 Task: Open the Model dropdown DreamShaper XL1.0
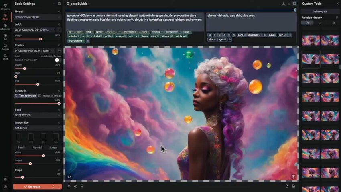[x=37, y=17]
